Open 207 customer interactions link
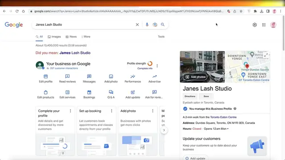The image size is (285, 160). tap(64, 68)
